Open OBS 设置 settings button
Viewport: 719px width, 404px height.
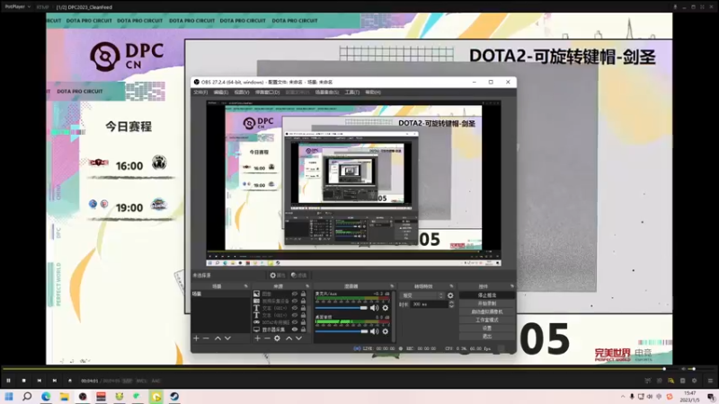[487, 328]
